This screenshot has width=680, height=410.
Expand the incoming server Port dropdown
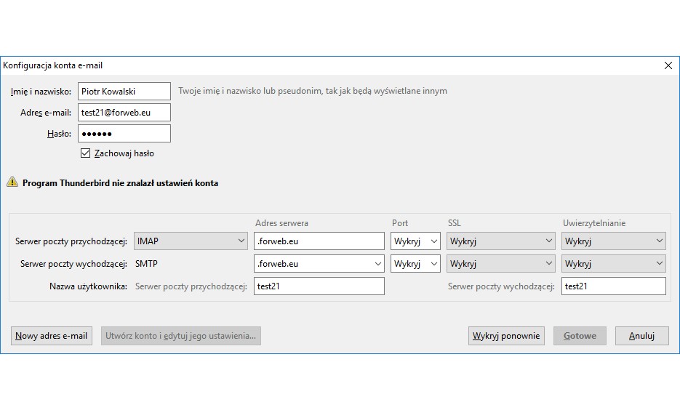[415, 241]
